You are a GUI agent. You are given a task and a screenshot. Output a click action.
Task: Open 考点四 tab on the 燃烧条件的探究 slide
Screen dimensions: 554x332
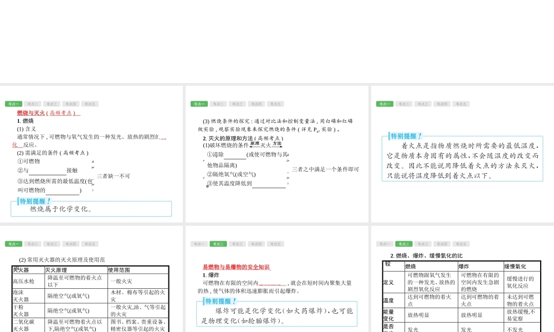point(256,103)
